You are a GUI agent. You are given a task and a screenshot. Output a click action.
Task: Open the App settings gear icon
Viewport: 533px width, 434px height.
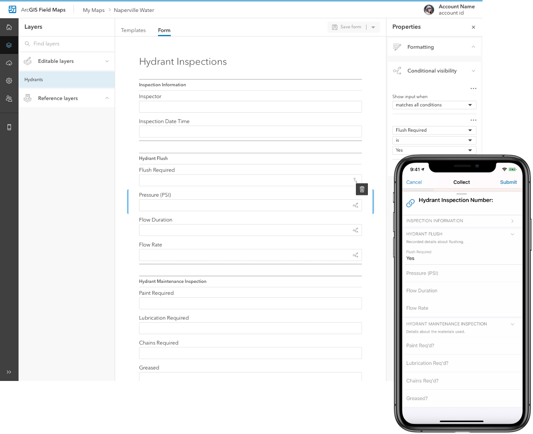[x=9, y=81]
